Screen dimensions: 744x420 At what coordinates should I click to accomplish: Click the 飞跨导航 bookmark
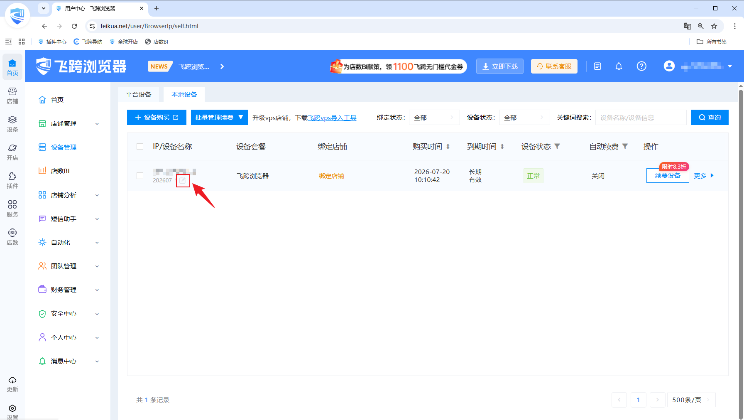click(x=88, y=42)
